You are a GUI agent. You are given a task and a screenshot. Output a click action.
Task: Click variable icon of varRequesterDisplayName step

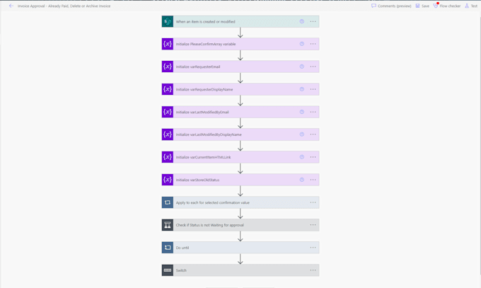pos(168,89)
